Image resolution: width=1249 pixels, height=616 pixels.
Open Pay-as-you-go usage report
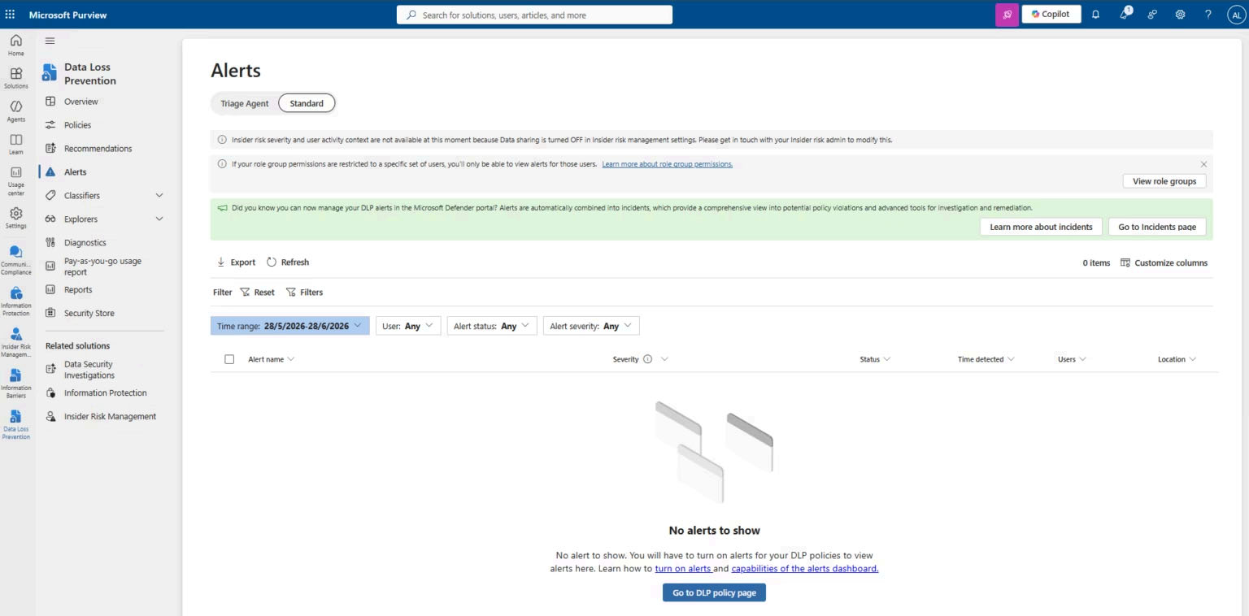101,267
